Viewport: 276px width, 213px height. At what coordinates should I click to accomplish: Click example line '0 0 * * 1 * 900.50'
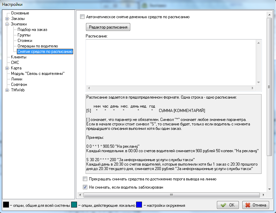point(113,146)
